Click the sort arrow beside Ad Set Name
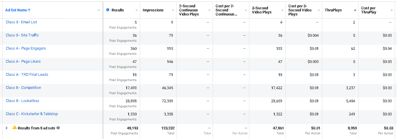Image resolution: width=397 pixels, height=139 pixels. click(29, 10)
